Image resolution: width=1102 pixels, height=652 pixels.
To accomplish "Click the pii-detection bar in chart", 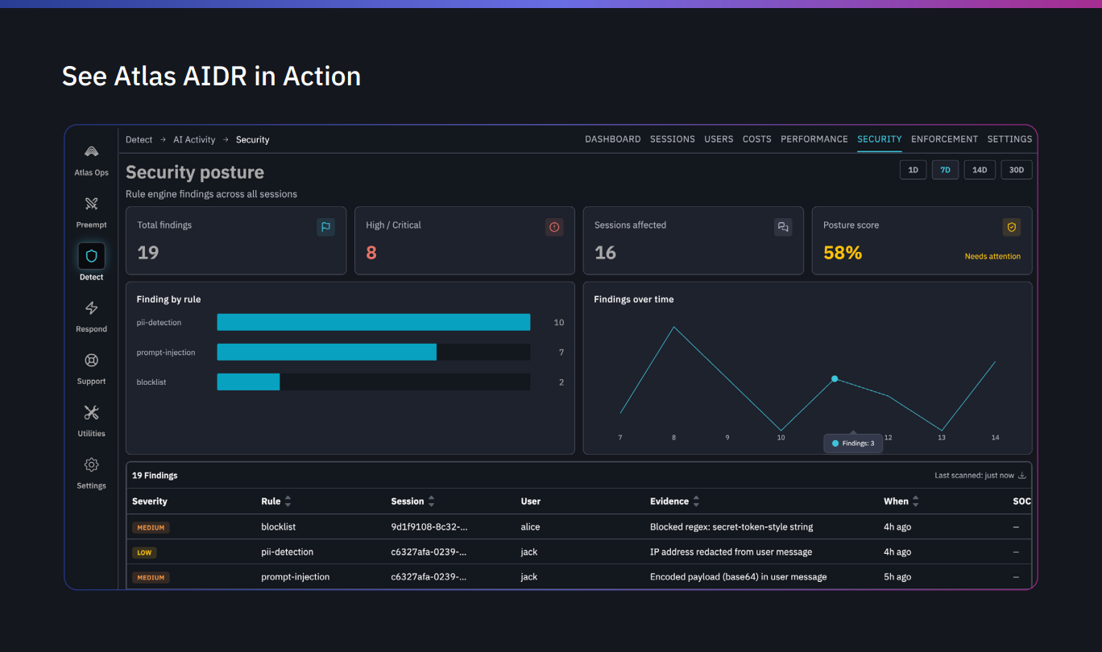I will pos(374,322).
